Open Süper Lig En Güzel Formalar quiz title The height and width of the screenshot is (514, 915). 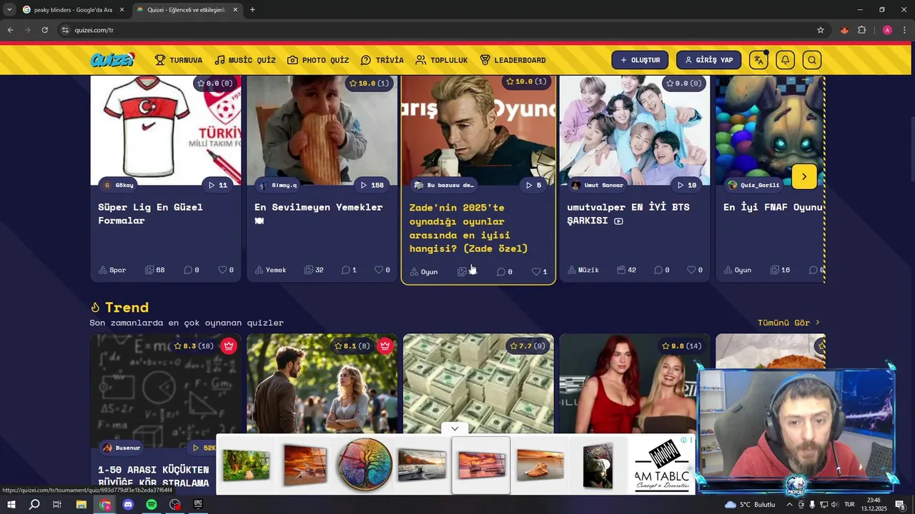[x=150, y=213]
